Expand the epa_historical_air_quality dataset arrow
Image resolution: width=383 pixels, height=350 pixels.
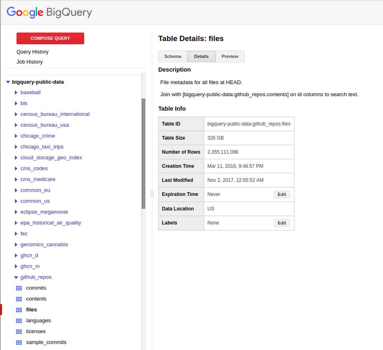16,223
